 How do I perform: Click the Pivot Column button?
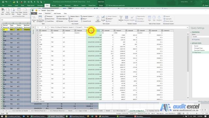tap(73, 21)
